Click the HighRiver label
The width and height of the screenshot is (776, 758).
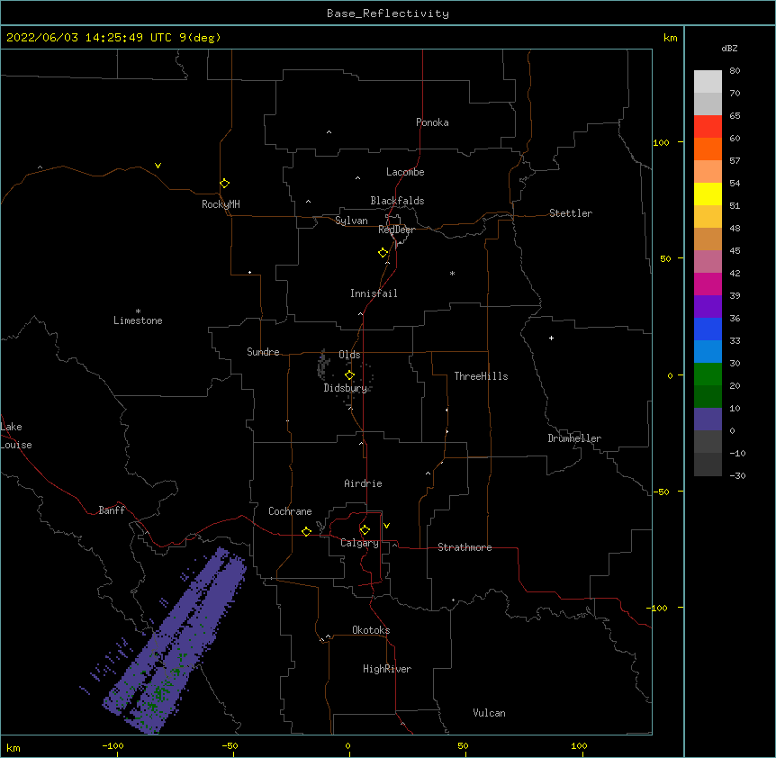[387, 669]
